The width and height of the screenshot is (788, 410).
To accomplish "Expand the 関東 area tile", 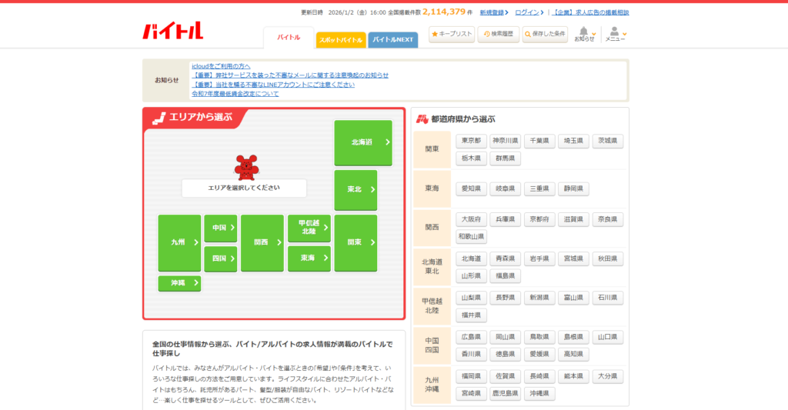I will click(x=356, y=242).
